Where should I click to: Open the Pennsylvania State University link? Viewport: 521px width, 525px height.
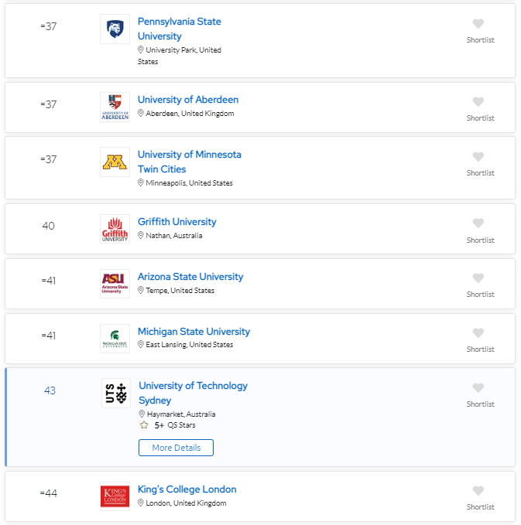click(x=180, y=29)
